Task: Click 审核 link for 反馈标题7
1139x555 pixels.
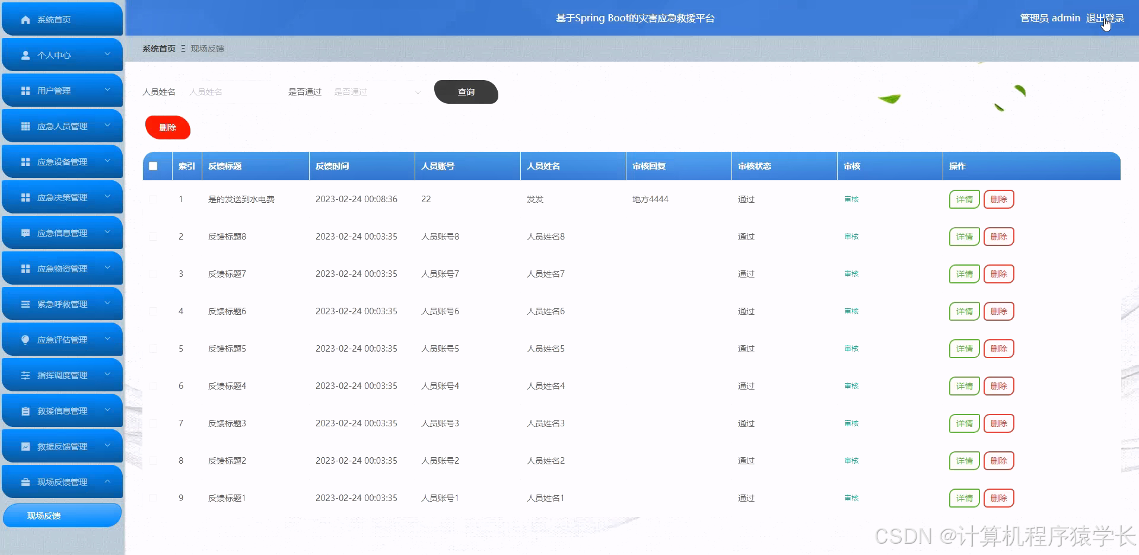Action: point(851,274)
